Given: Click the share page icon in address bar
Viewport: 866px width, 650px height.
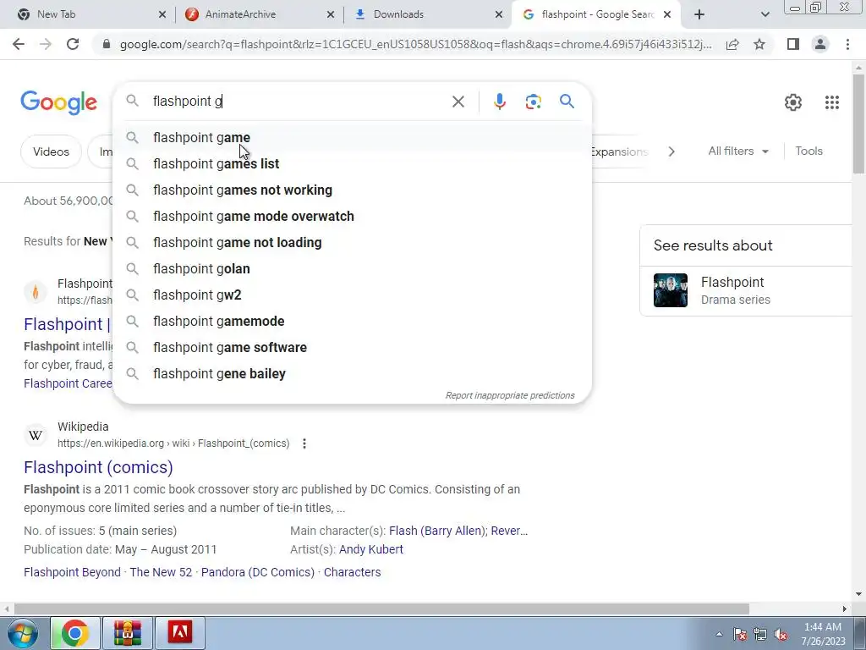Looking at the screenshot, I should [x=732, y=44].
